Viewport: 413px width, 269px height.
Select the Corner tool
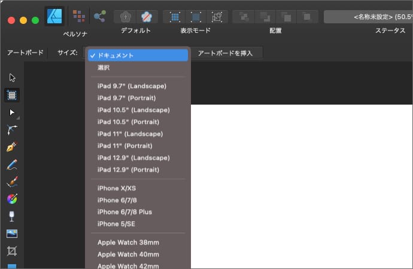tap(12, 129)
